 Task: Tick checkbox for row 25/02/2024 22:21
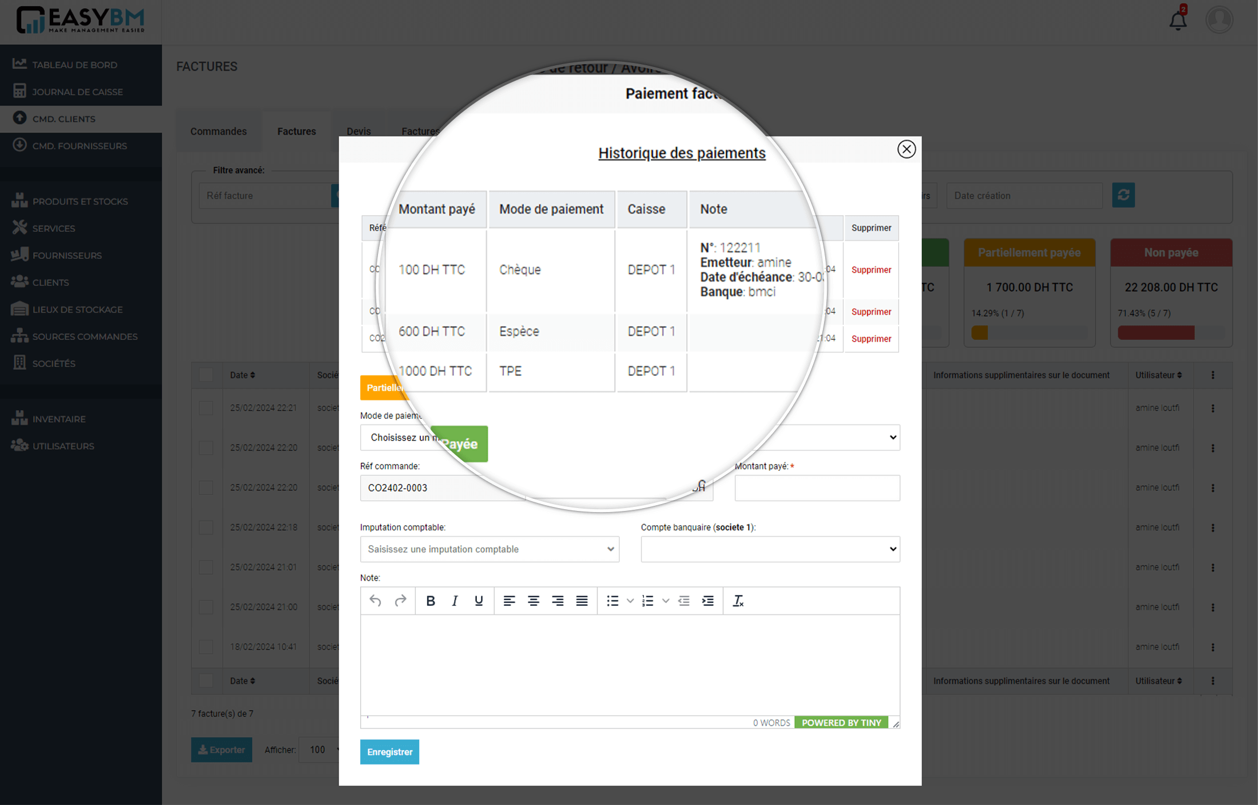[x=206, y=408]
